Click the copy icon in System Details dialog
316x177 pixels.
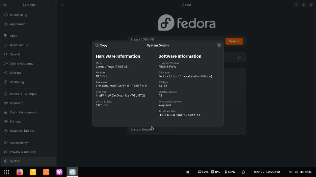[97, 45]
